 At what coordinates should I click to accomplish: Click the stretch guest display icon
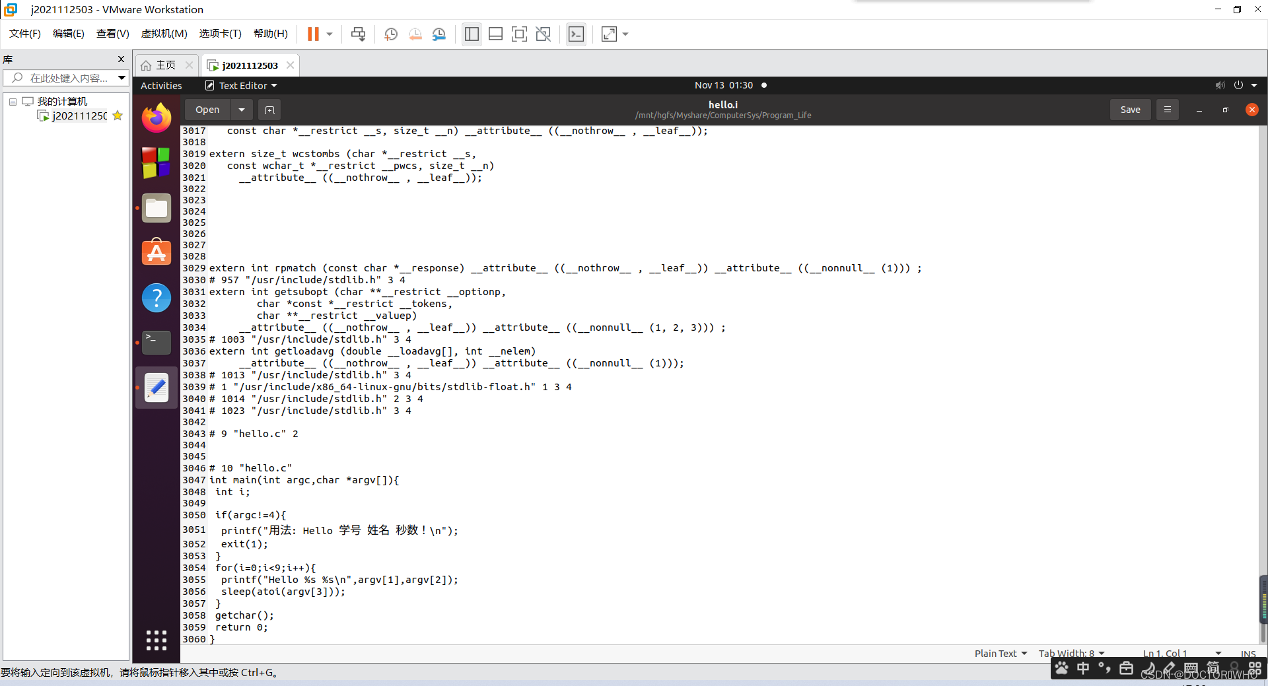coord(609,34)
